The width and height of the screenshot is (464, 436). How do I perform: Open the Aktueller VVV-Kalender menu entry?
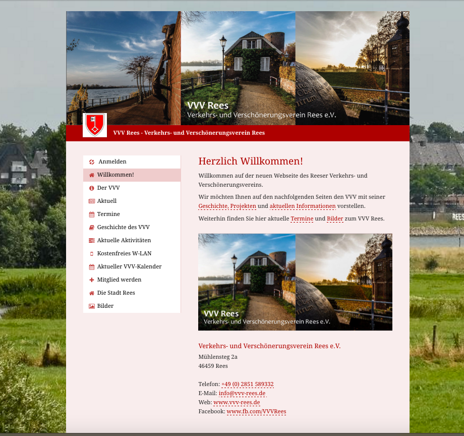[x=129, y=267]
